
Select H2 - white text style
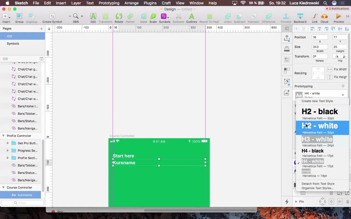click(x=322, y=128)
